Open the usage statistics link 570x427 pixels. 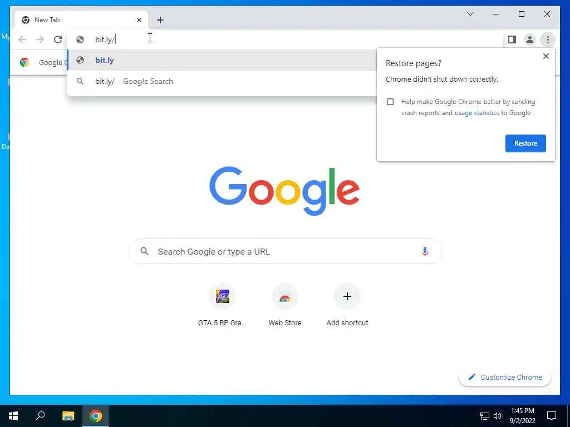[x=476, y=113]
